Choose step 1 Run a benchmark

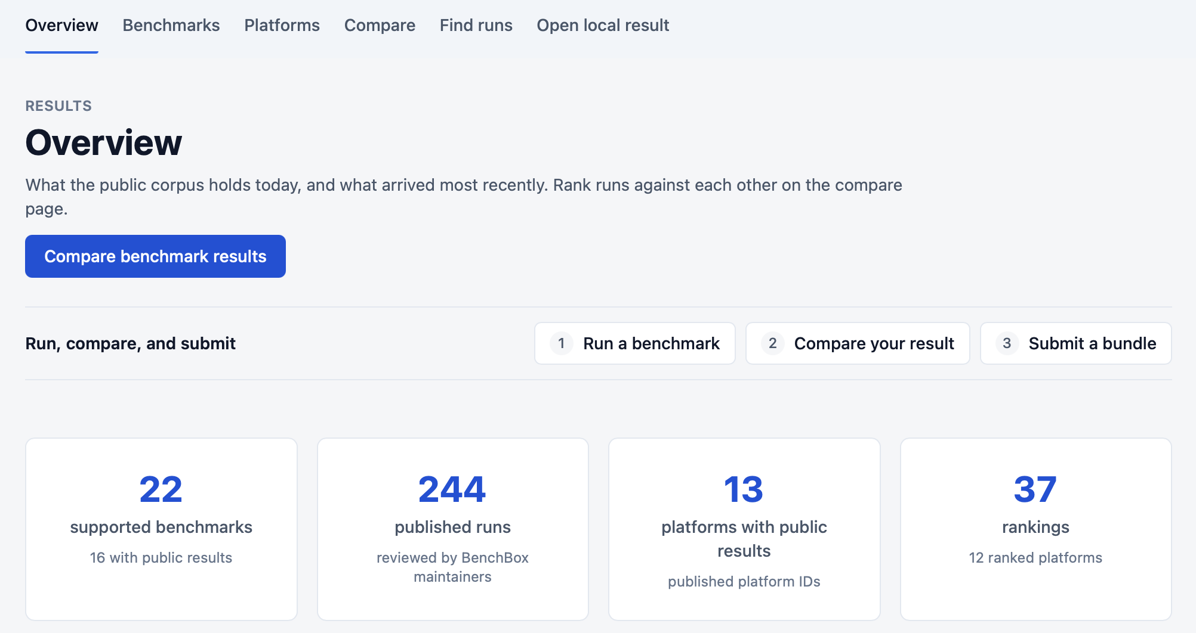pyautogui.click(x=635, y=343)
